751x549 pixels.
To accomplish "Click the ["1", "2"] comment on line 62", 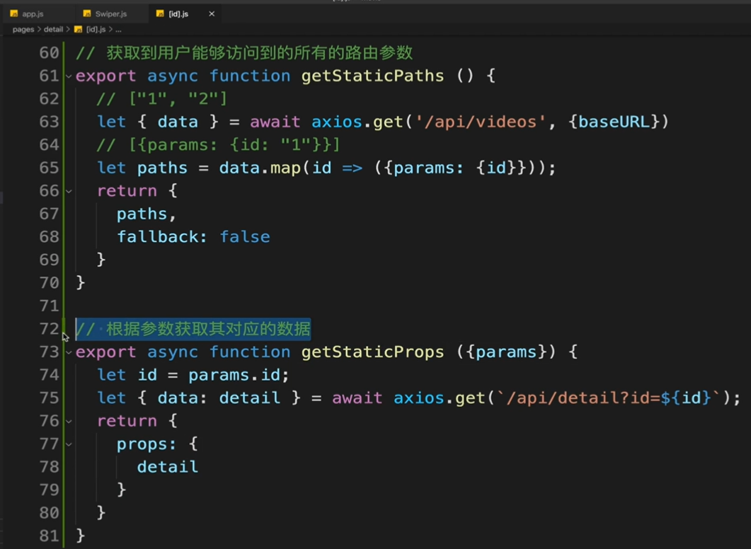I will click(x=162, y=98).
